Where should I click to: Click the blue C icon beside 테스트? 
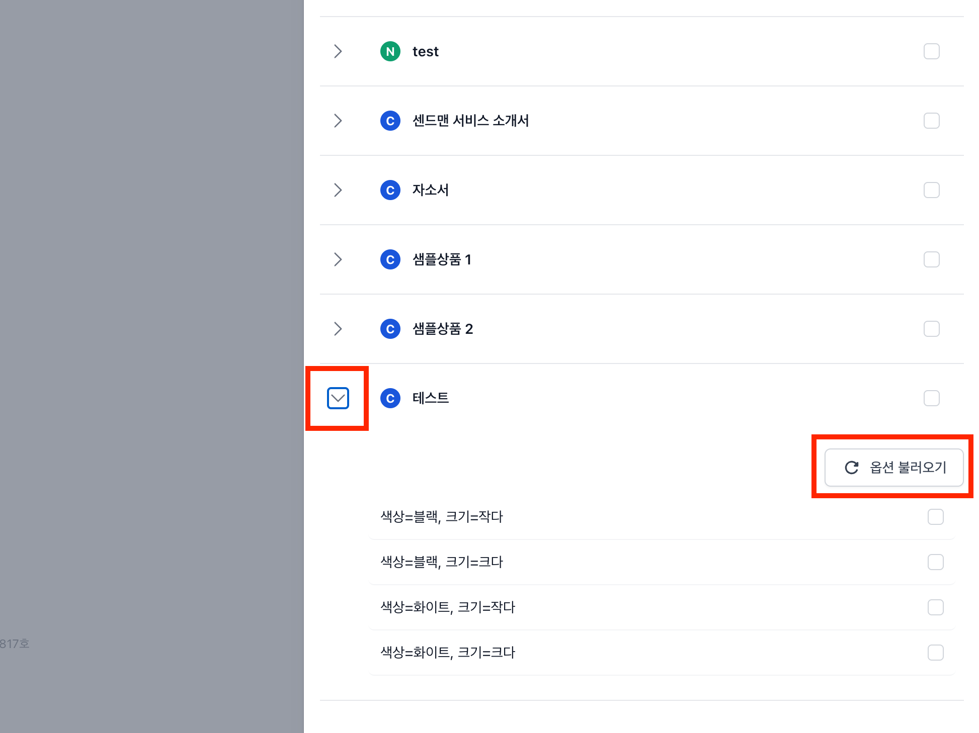click(x=390, y=398)
